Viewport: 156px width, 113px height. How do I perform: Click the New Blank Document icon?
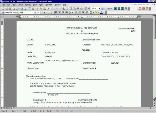coord(3,9)
